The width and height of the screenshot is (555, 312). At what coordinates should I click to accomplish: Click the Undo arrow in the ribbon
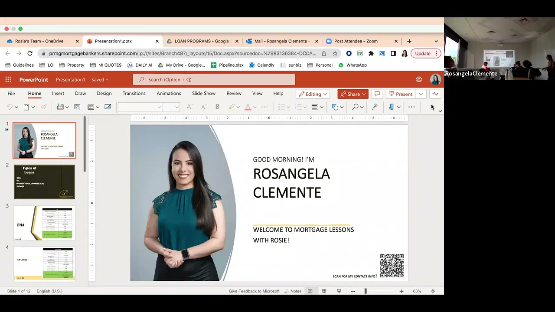[10, 107]
